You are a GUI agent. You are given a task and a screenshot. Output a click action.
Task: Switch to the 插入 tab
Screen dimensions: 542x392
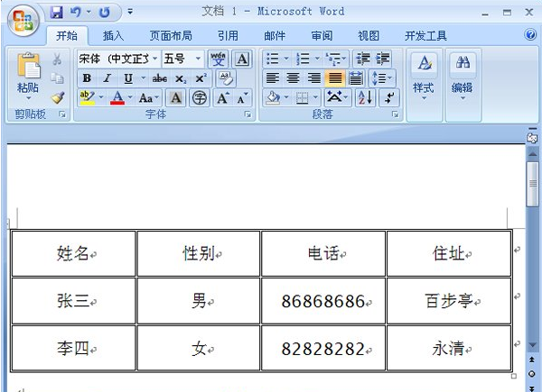[114, 35]
